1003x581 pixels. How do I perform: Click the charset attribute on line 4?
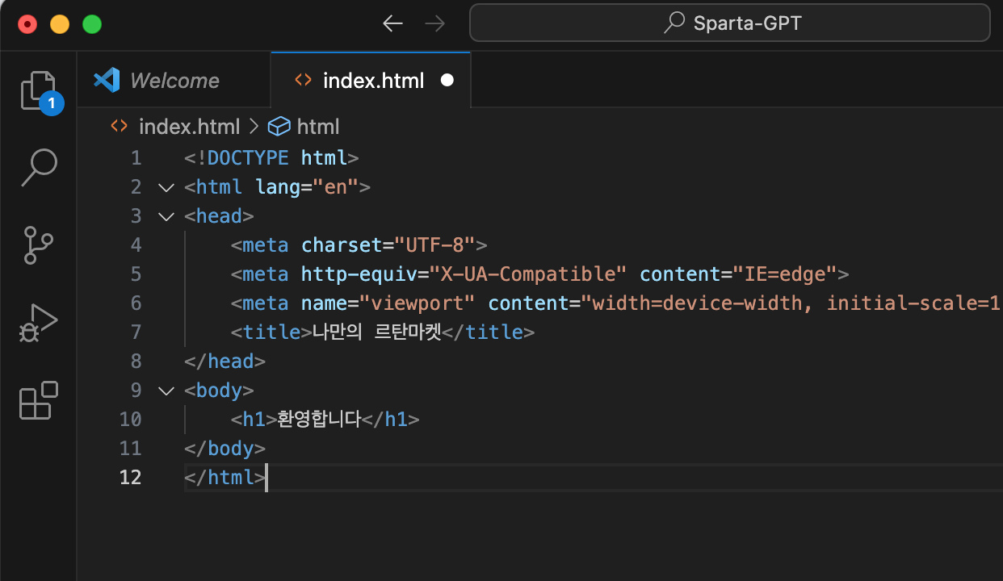342,245
